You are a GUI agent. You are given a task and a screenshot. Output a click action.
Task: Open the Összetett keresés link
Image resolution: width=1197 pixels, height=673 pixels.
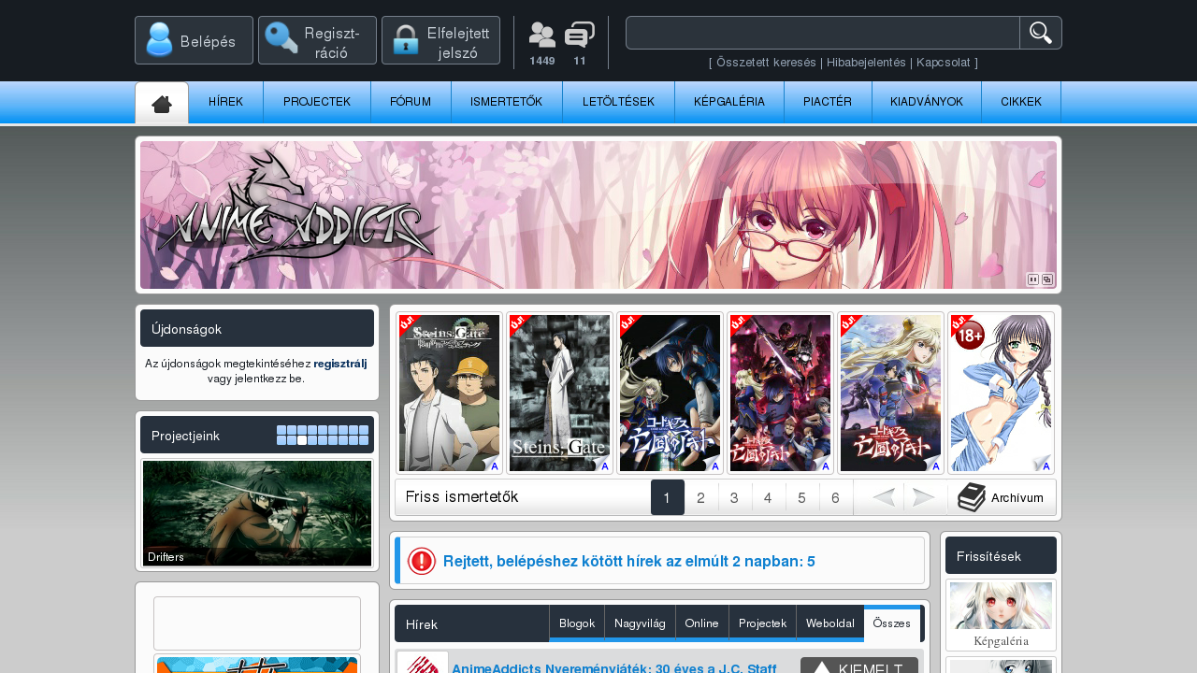pyautogui.click(x=766, y=63)
